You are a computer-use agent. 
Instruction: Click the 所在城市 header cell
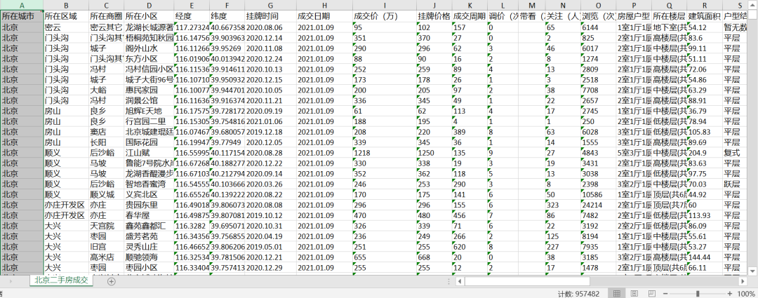[x=22, y=16]
